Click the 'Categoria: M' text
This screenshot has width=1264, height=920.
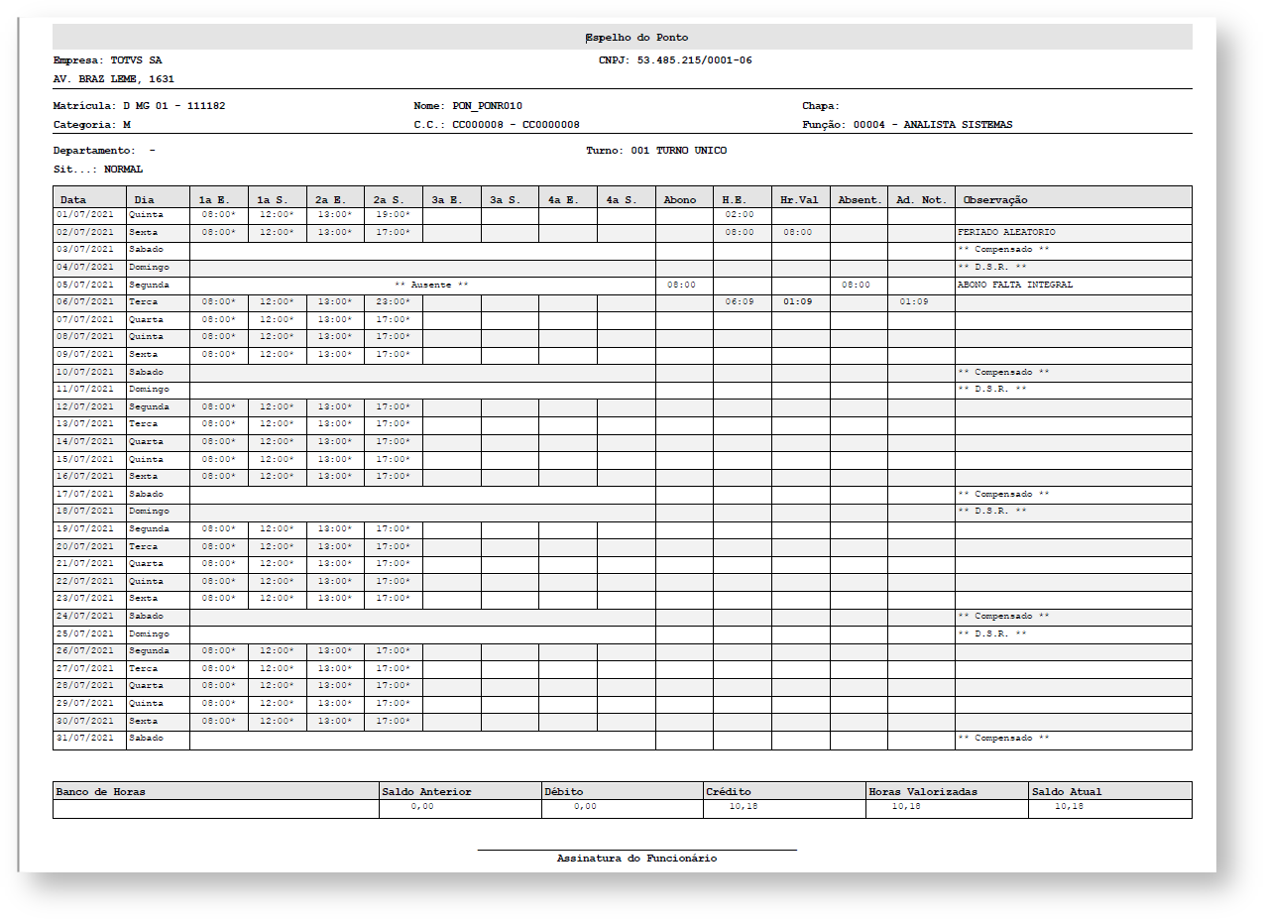(x=91, y=125)
